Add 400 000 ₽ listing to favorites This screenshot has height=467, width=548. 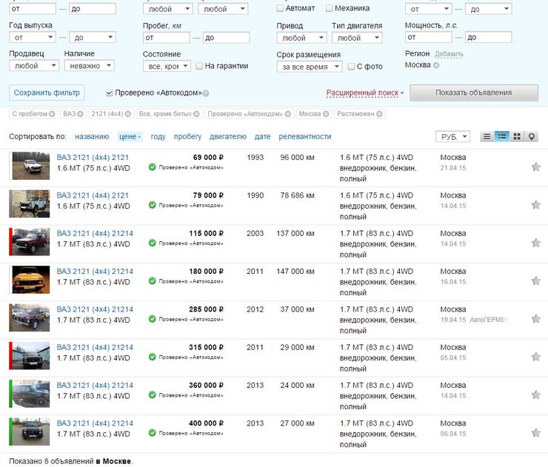(535, 433)
